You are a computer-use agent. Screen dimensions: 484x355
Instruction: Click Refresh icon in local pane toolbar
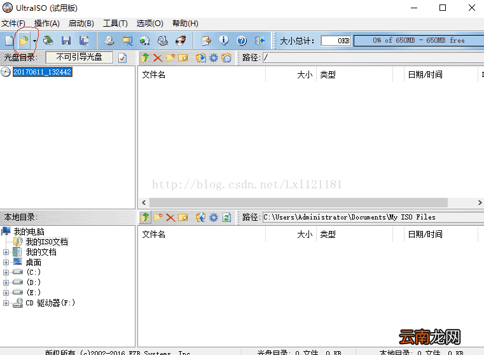click(x=226, y=218)
